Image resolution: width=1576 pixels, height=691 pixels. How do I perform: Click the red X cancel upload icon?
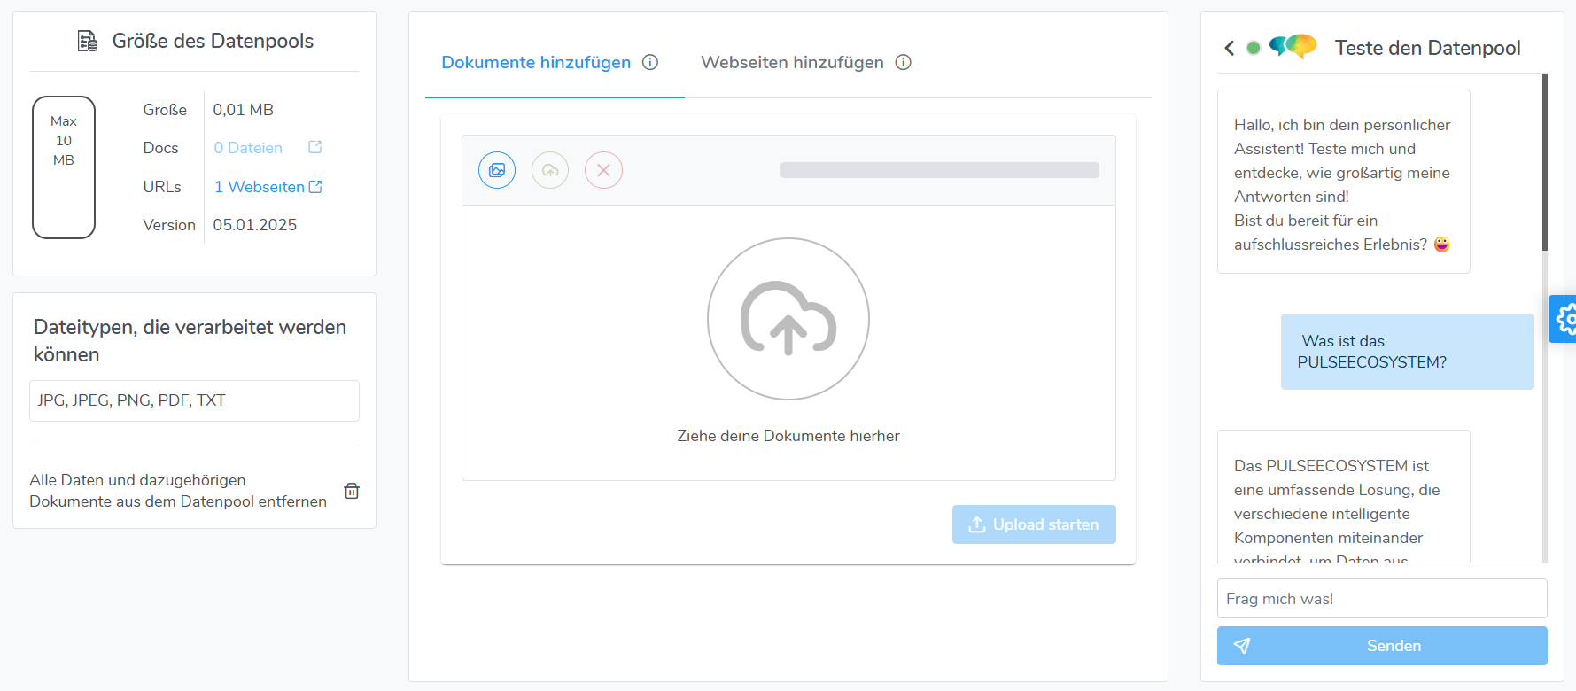click(x=603, y=170)
